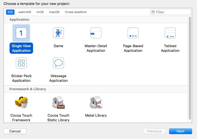The width and height of the screenshot is (197, 139).
Task: Click the Master-Detail Application label
Action: [96, 48]
